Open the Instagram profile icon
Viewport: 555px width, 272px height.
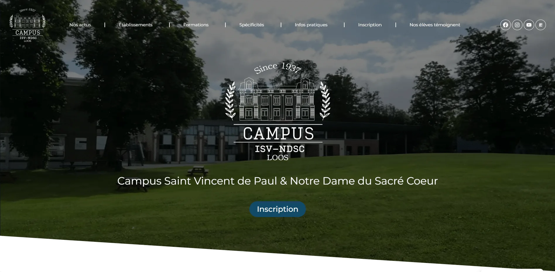click(517, 25)
